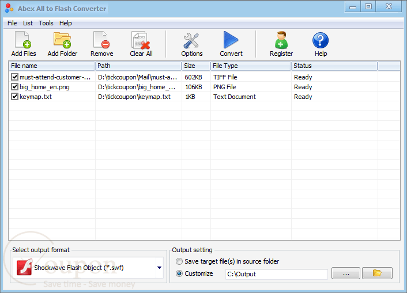Click the Abex app logo in title bar
This screenshot has height=293, width=407.
[9, 8]
